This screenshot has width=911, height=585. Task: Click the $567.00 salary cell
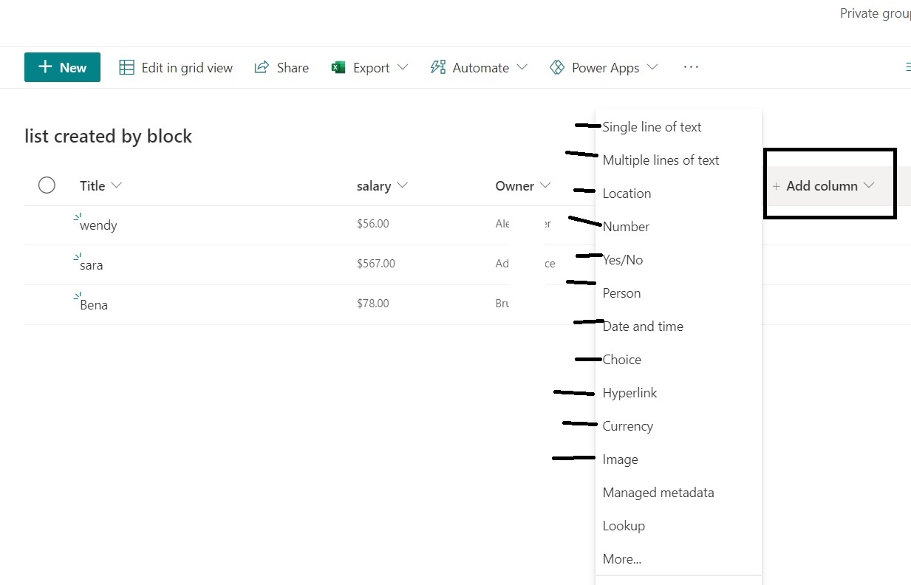(x=376, y=264)
